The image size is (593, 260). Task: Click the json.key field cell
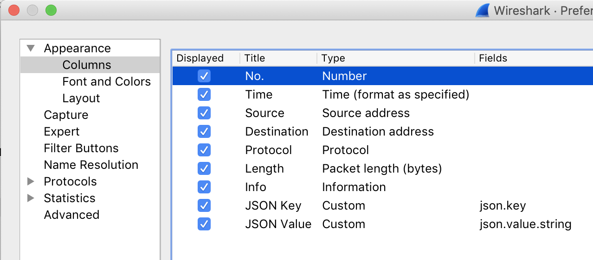503,205
